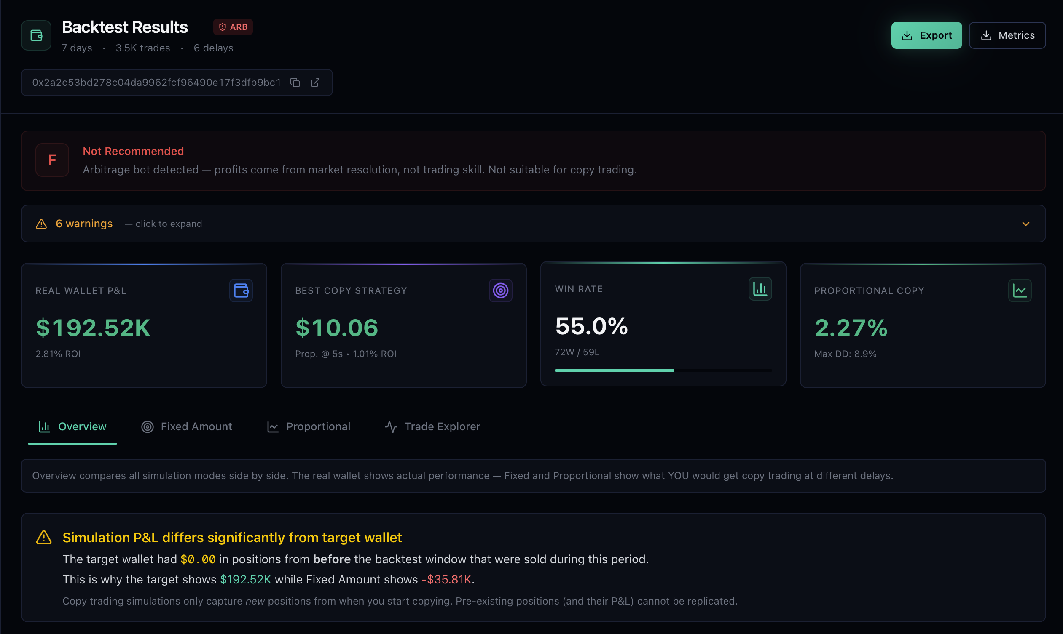
Task: Click the Metrics download button
Action: 1007,35
